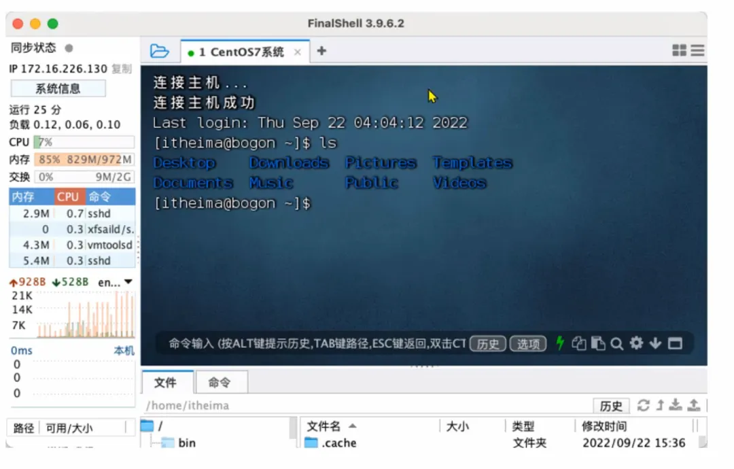The height and width of the screenshot is (469, 734).
Task: Select sshd process row with 2.9M
Action: click(72, 213)
